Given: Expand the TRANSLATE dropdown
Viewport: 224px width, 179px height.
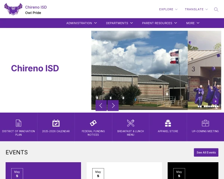Looking at the screenshot, I should click(x=196, y=9).
